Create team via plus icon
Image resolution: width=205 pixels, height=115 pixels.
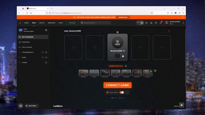coord(46,63)
